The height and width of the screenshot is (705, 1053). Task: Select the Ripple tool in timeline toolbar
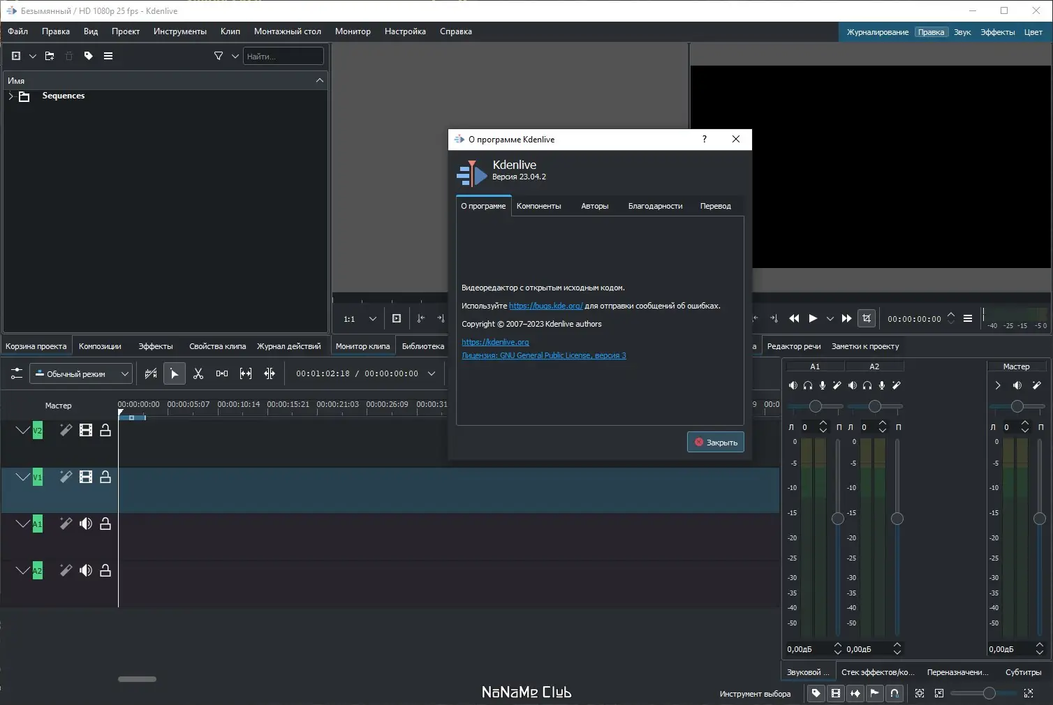click(270, 373)
